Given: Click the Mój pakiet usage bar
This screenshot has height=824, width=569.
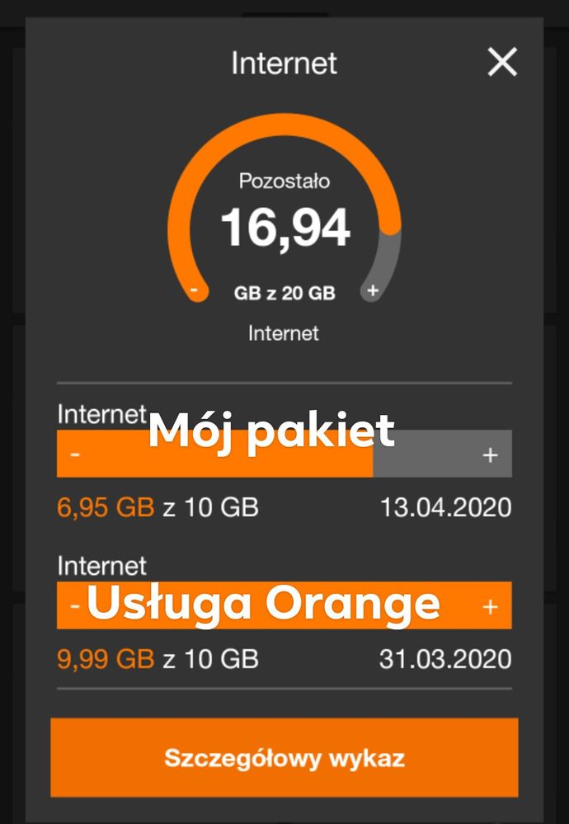Looking at the screenshot, I should click(284, 454).
